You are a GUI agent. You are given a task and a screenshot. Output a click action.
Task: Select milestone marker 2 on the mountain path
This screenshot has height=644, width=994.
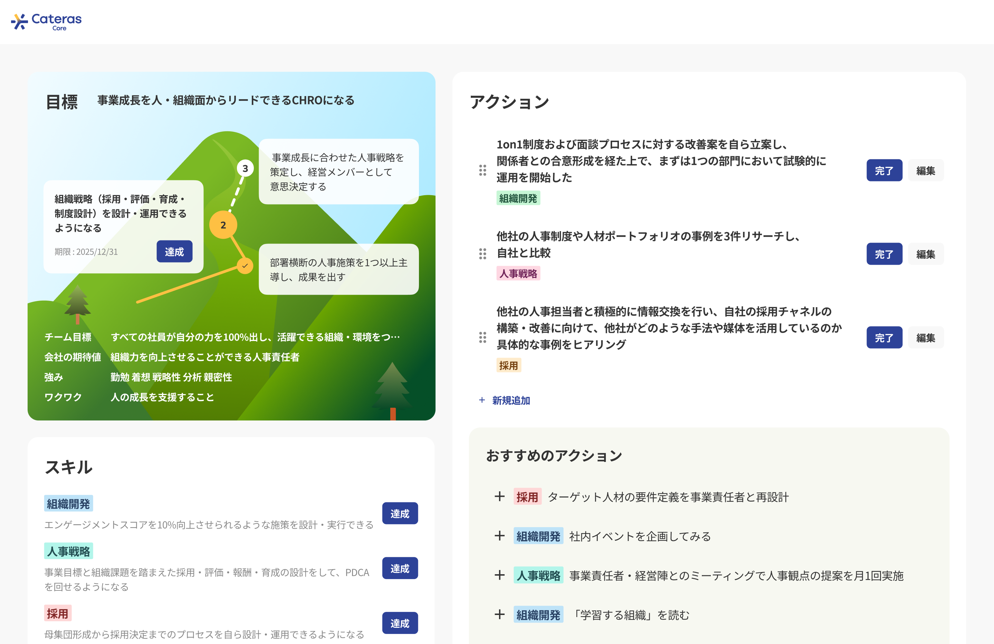tap(224, 225)
